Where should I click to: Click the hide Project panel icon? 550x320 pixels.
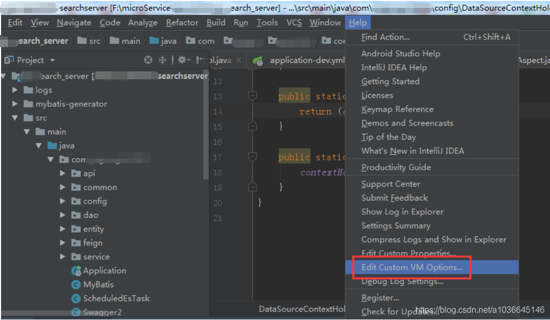[x=200, y=60]
